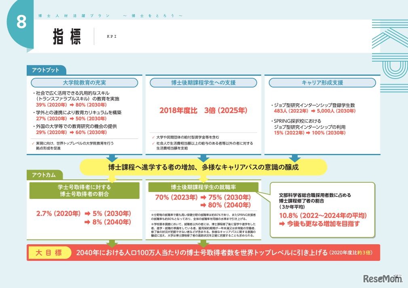Click the 2018年度比 3倍 (2025年) text
This screenshot has height=288, width=408.
203,111
